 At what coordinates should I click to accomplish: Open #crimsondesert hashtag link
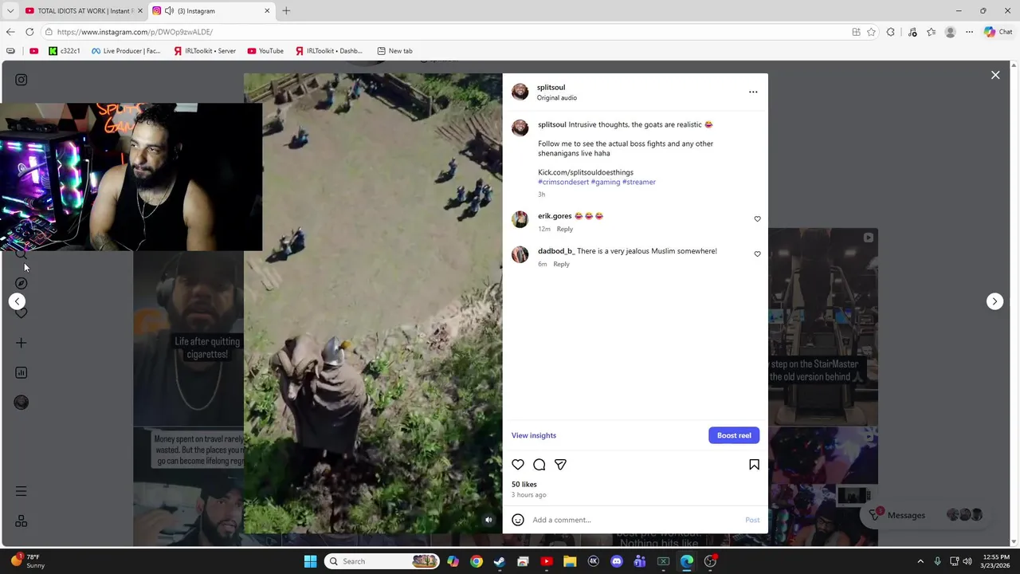[x=563, y=182]
